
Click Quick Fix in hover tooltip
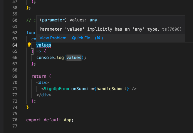87,38
